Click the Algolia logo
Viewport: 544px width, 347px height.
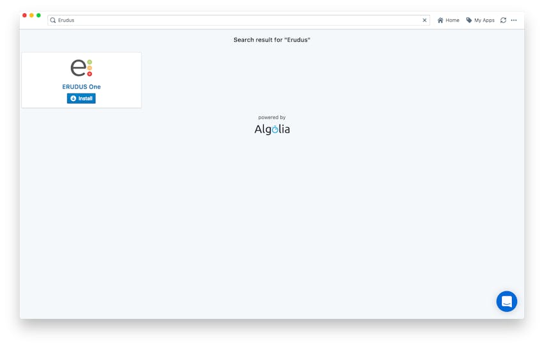pos(272,129)
